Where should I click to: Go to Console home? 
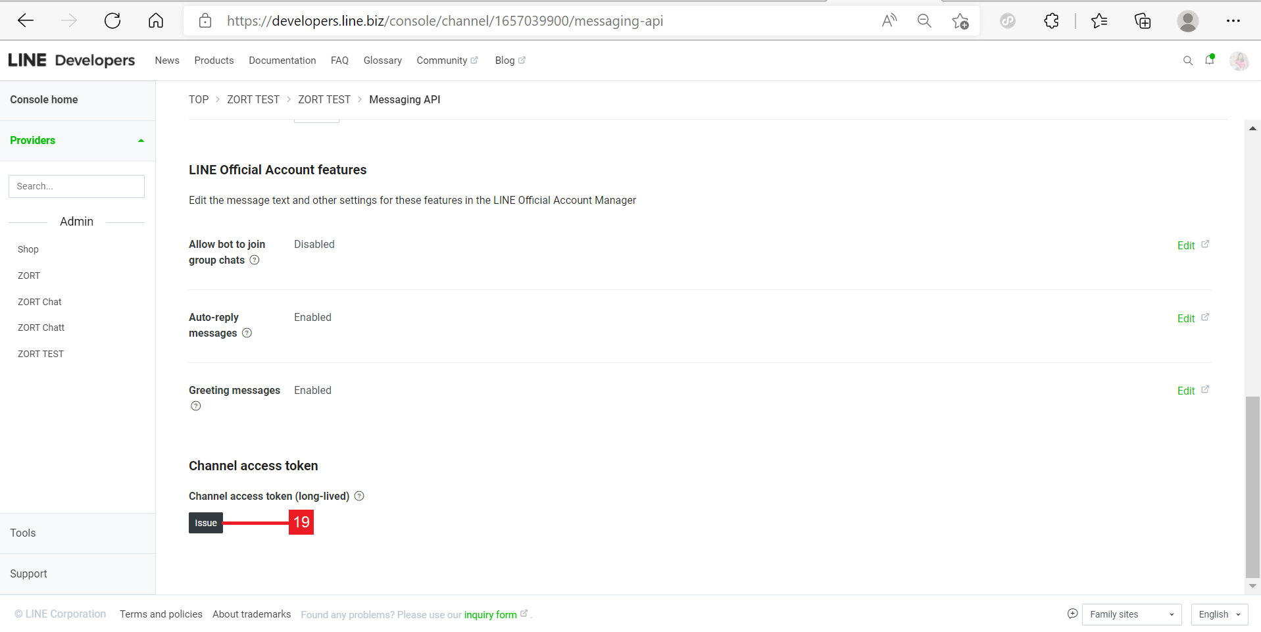pos(44,100)
